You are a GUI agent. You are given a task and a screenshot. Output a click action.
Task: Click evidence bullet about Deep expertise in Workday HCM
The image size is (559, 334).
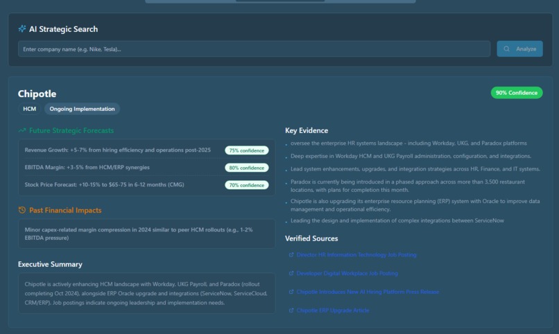411,156
